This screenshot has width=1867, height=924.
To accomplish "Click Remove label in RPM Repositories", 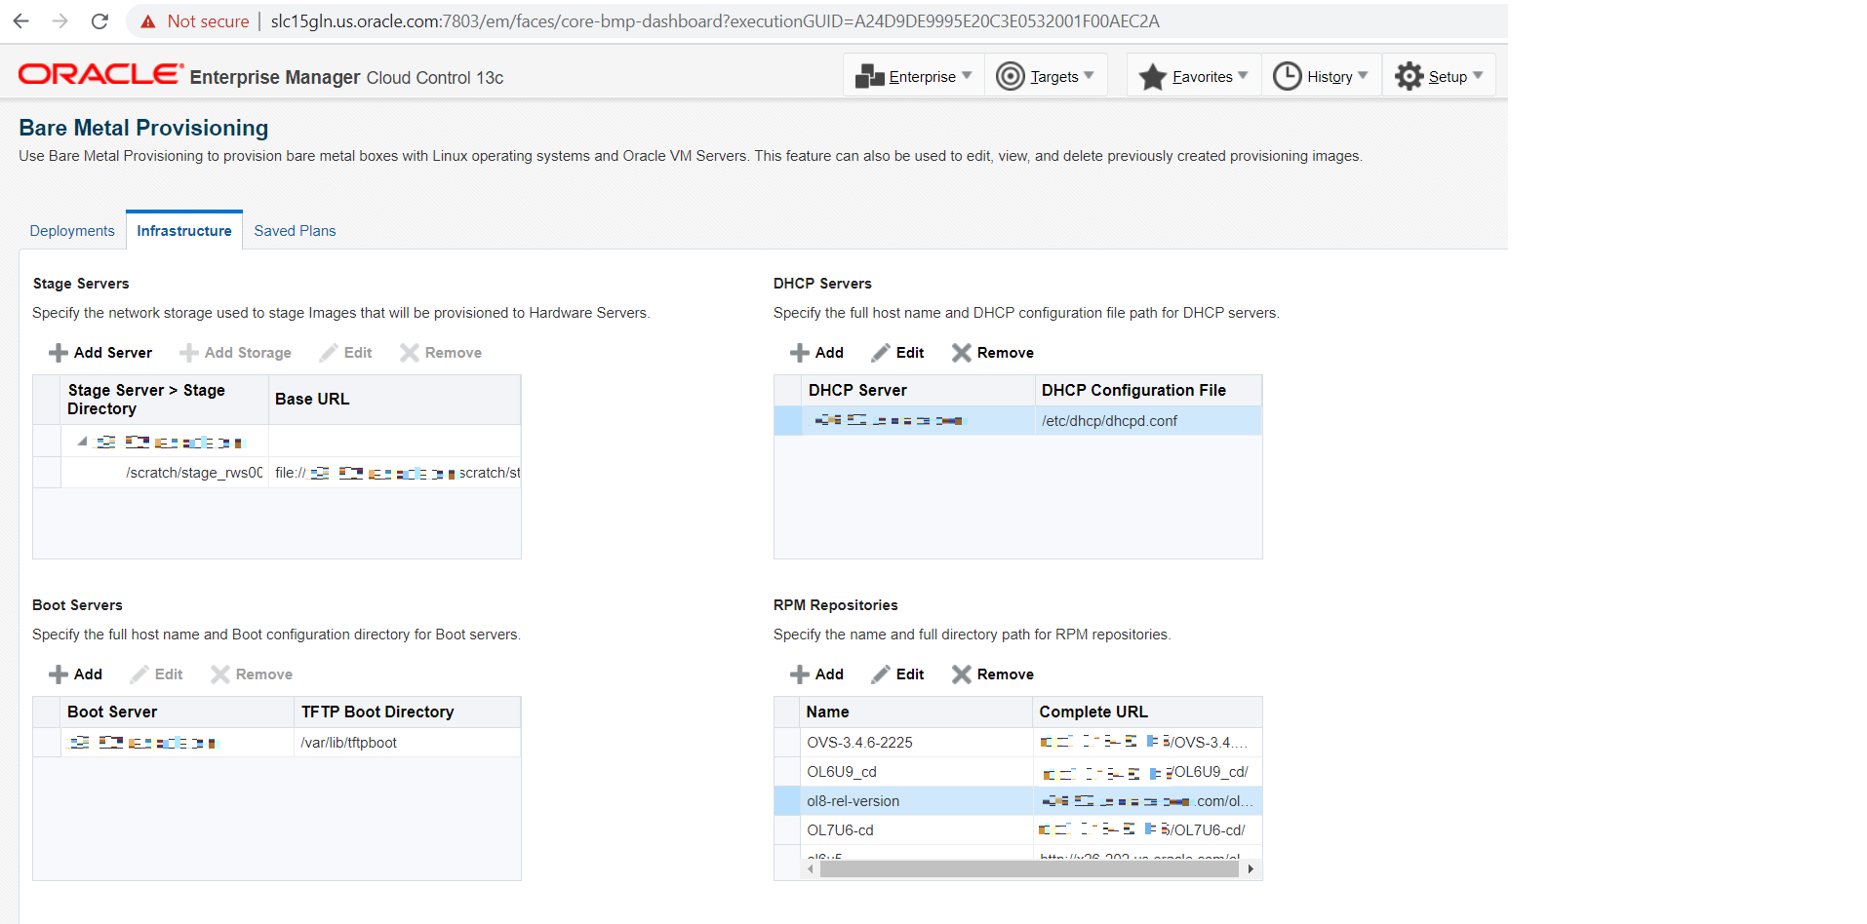I will (1006, 674).
